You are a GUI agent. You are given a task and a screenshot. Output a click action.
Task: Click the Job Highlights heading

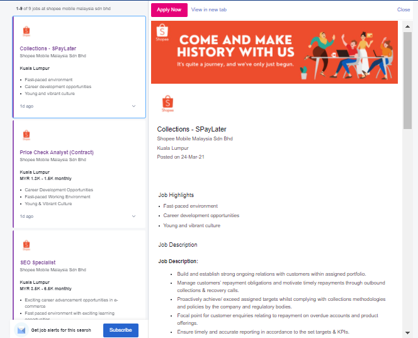pos(176,195)
